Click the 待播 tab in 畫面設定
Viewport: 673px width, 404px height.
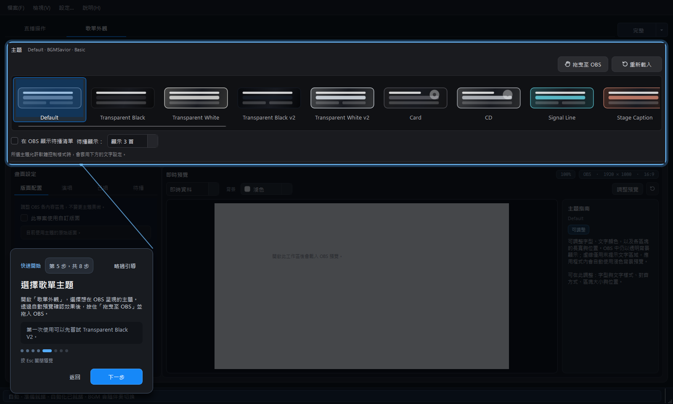(x=138, y=188)
